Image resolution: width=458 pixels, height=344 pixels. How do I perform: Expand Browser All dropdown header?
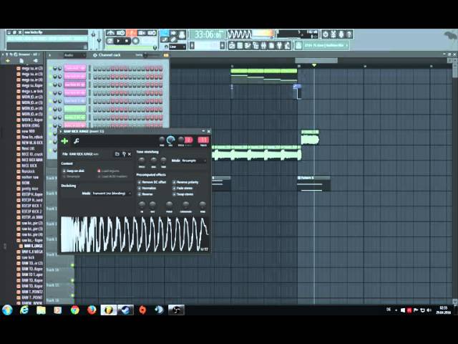(x=28, y=54)
